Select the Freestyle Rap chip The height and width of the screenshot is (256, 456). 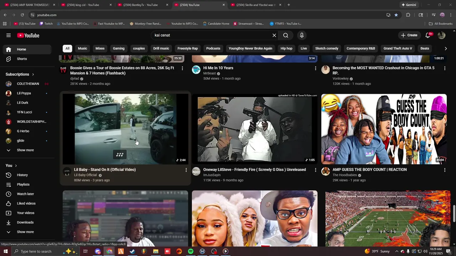[x=187, y=48]
